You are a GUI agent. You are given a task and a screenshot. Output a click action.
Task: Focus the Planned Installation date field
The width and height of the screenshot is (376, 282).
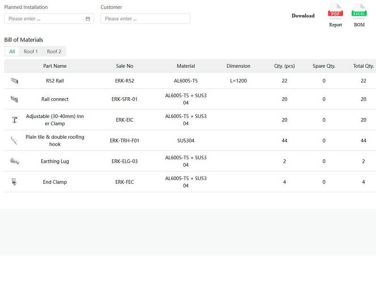pos(49,19)
